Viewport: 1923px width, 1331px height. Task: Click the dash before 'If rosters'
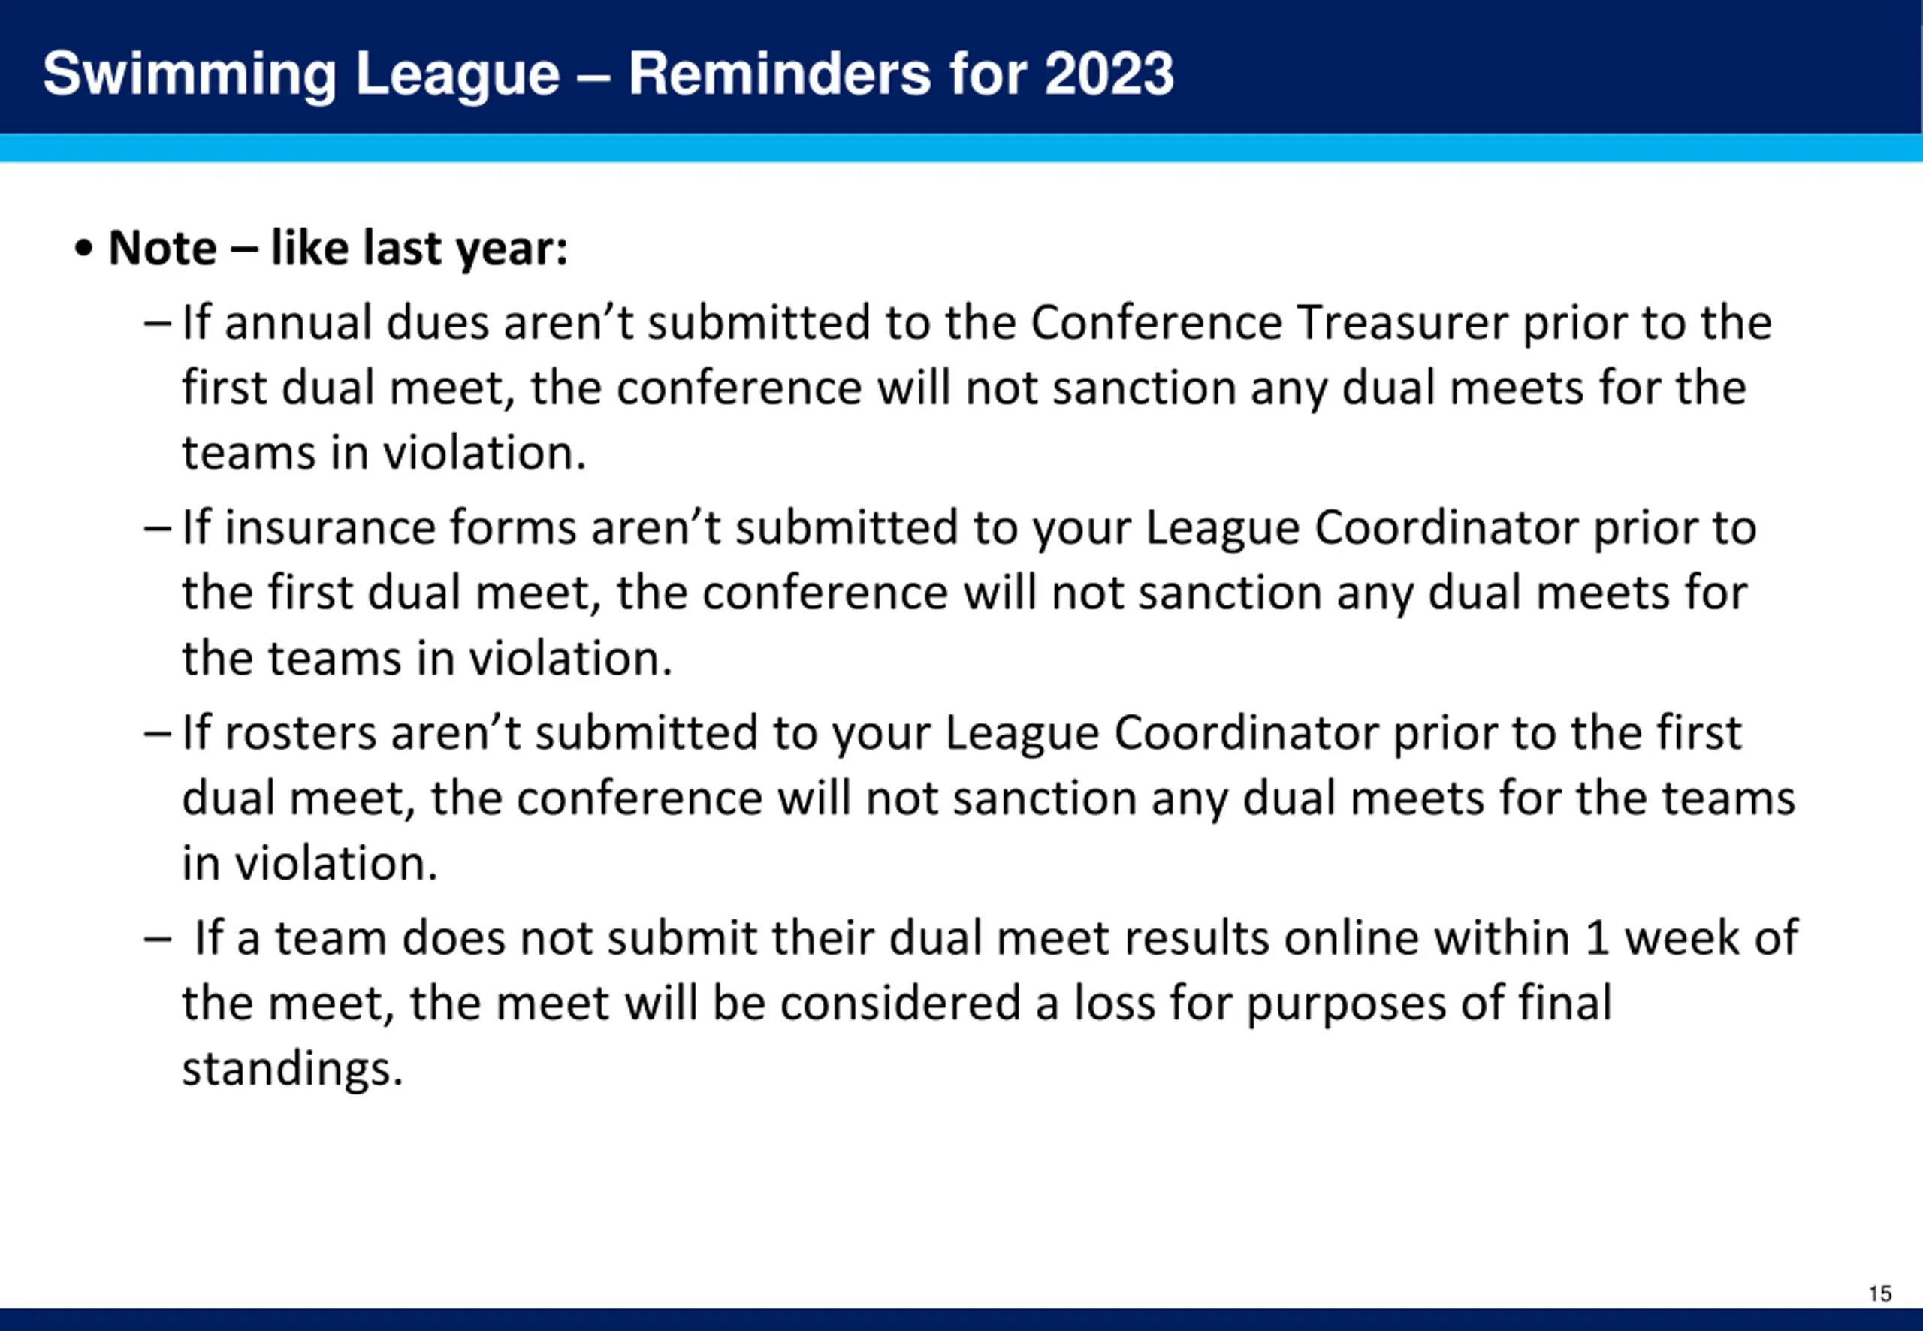tap(158, 733)
